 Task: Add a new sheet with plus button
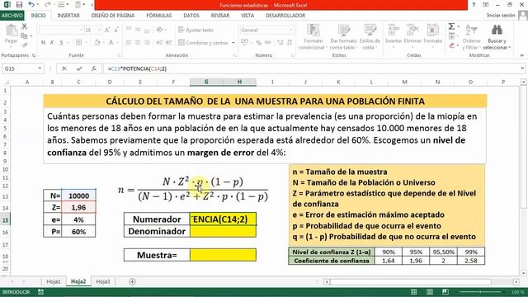[x=132, y=281]
